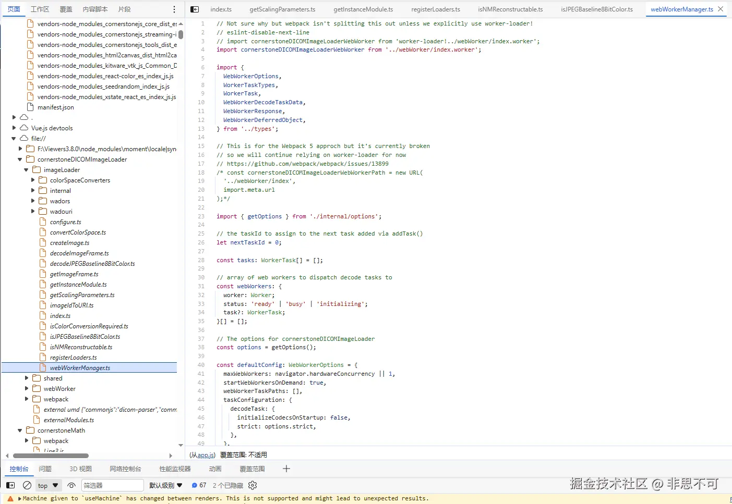Switch to the 工作区 tab

[x=40, y=9]
